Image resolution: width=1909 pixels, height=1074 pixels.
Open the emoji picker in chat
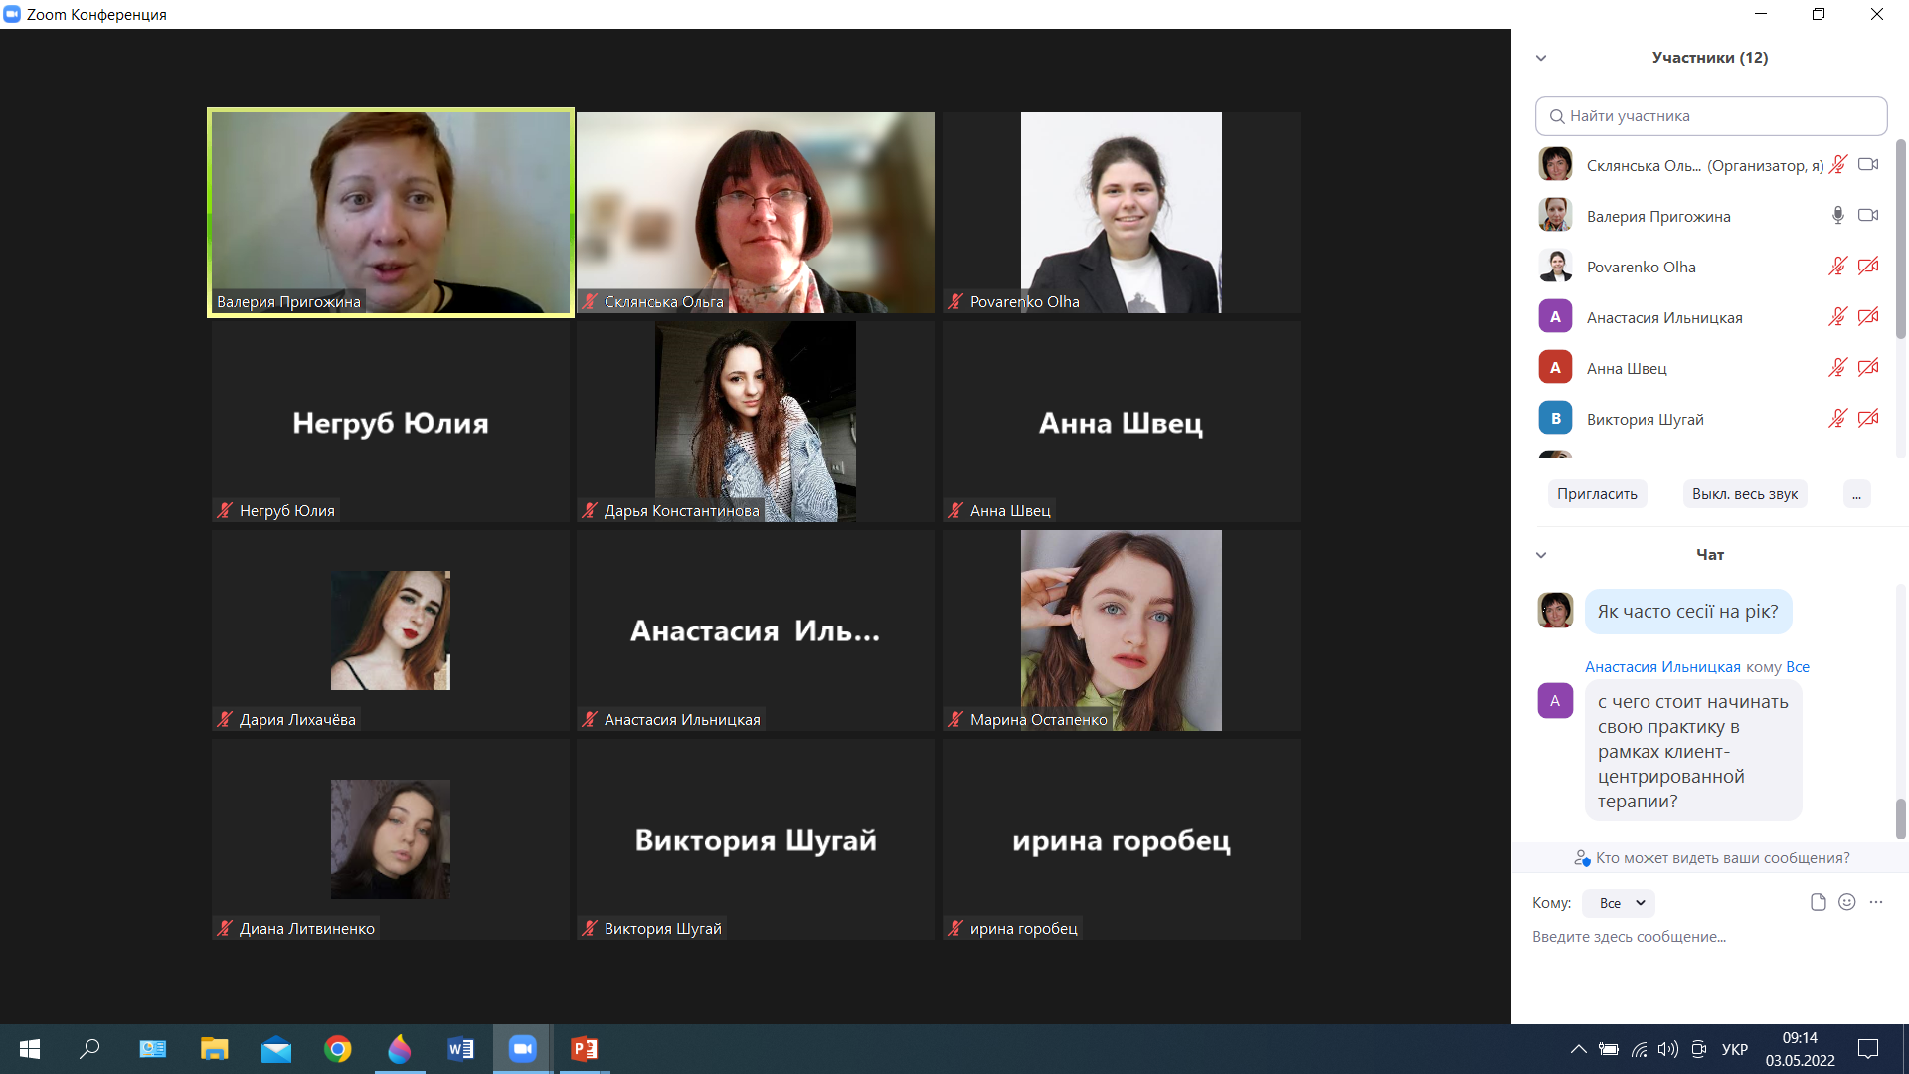point(1847,902)
